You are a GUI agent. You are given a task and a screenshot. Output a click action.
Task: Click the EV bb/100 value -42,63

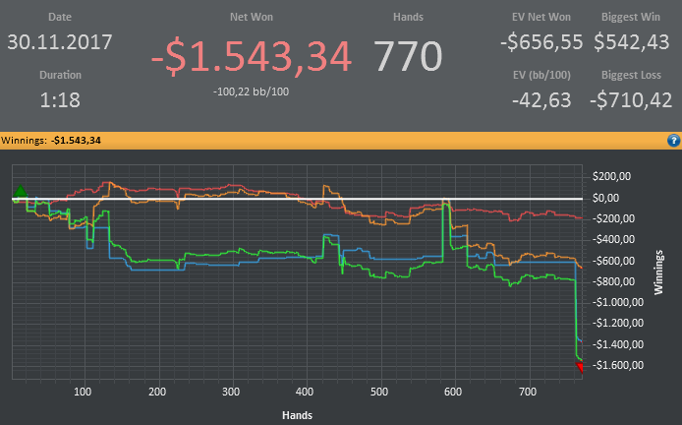[541, 100]
